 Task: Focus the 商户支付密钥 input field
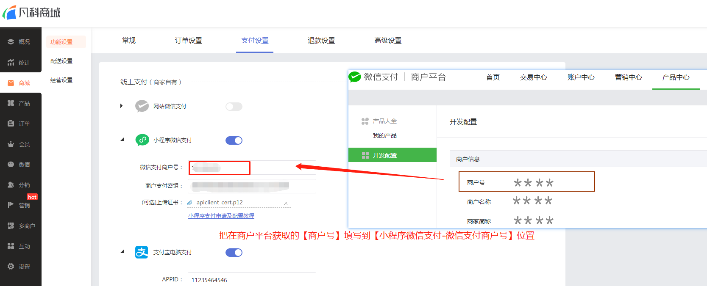click(252, 186)
